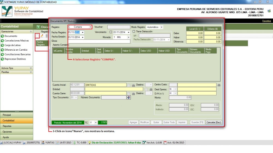The height and width of the screenshot is (153, 273).
Task: Click the Voucher input field
Action: 119,27
